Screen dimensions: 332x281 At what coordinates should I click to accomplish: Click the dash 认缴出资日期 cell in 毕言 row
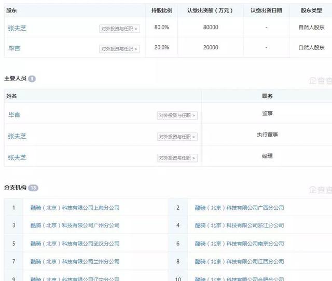tap(266, 47)
